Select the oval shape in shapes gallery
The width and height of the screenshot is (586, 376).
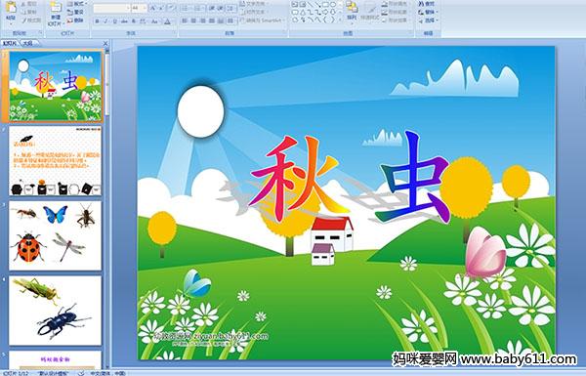click(333, 5)
